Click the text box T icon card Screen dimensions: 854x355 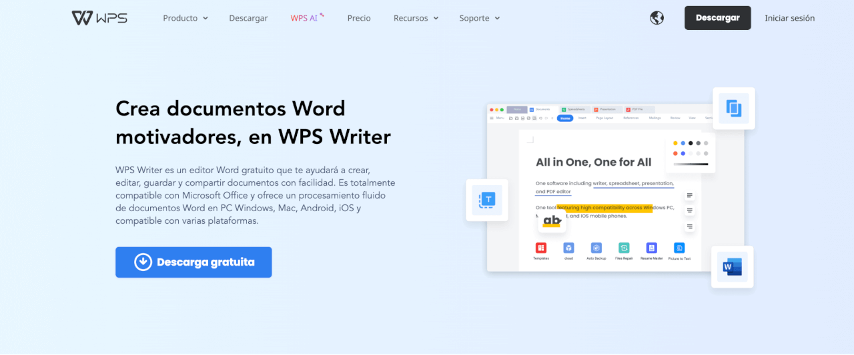[x=487, y=200]
